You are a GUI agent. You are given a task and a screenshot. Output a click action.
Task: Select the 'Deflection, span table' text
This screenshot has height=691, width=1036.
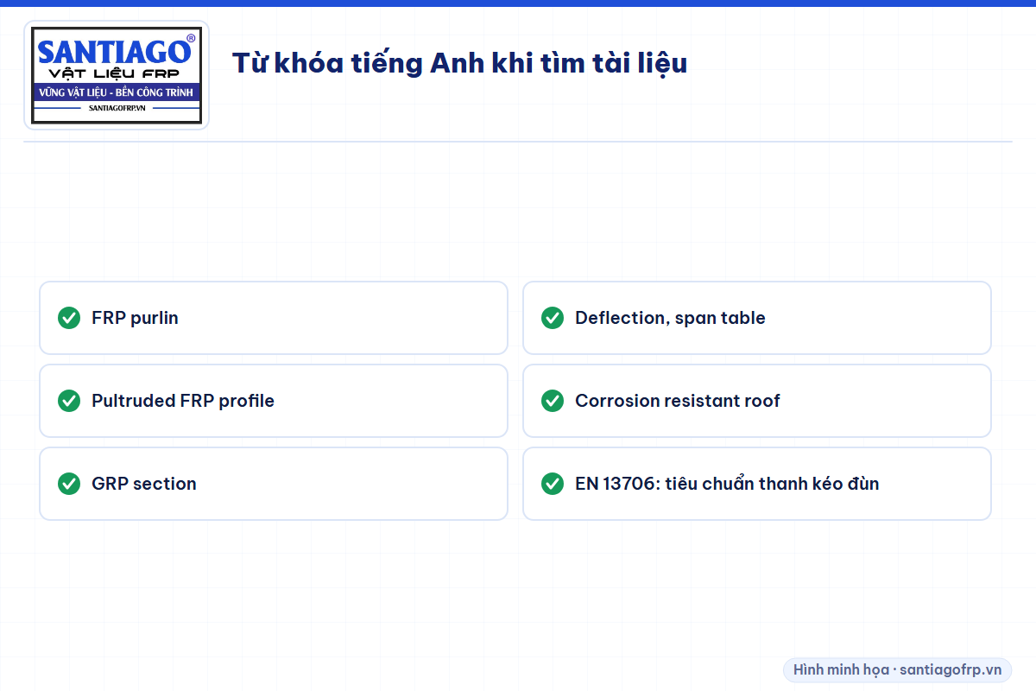(670, 318)
